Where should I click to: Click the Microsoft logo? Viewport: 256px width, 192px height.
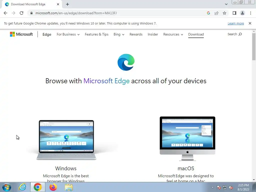pyautogui.click(x=21, y=34)
